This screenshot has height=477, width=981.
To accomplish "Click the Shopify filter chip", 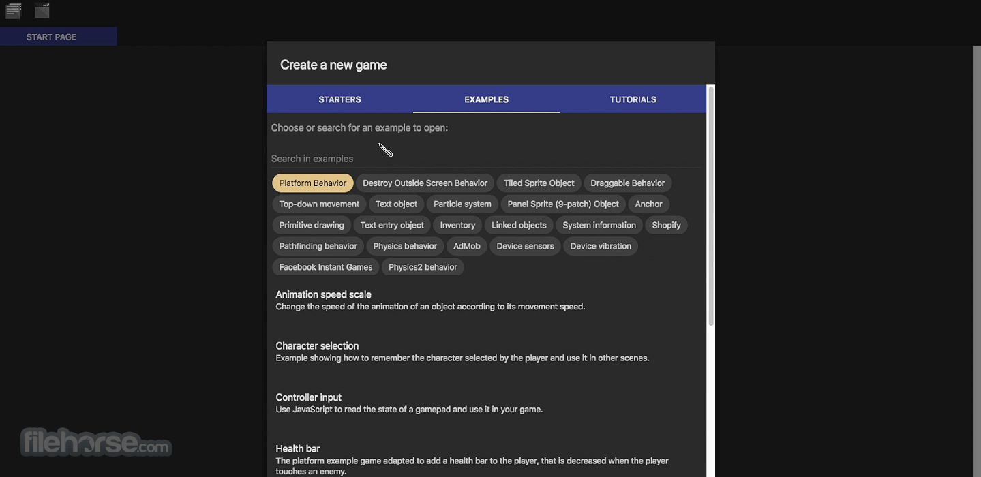I will (666, 225).
